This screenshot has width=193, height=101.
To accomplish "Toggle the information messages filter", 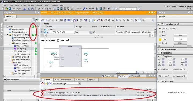I will click(x=50, y=83).
